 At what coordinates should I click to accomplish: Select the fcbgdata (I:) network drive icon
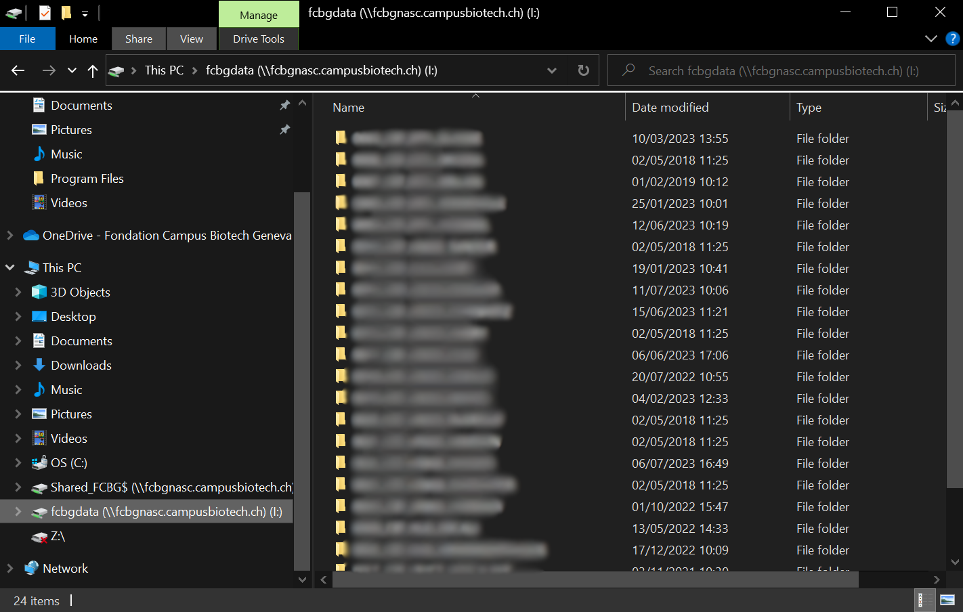click(39, 512)
